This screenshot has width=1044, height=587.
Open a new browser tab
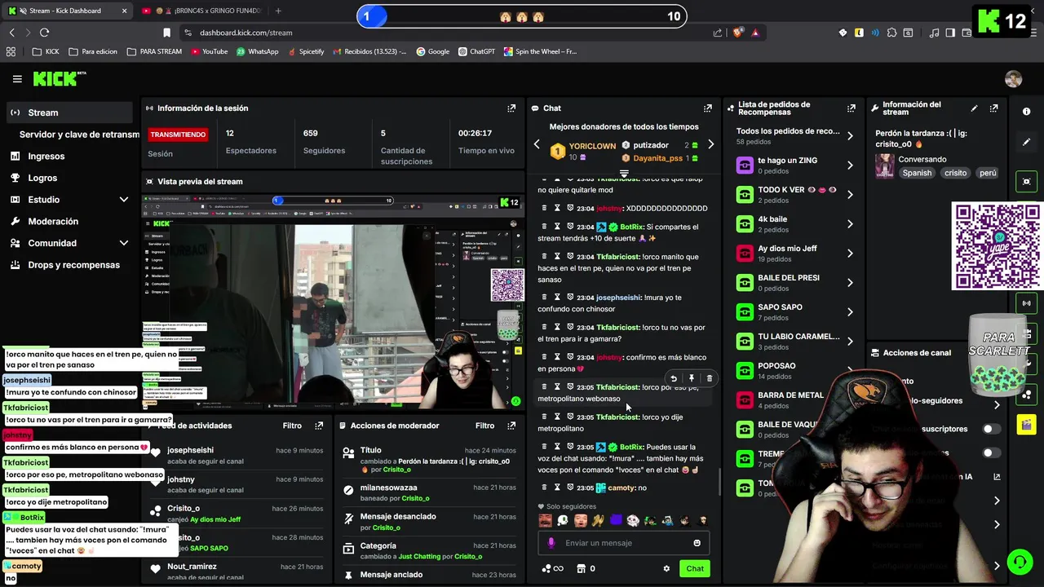(278, 11)
